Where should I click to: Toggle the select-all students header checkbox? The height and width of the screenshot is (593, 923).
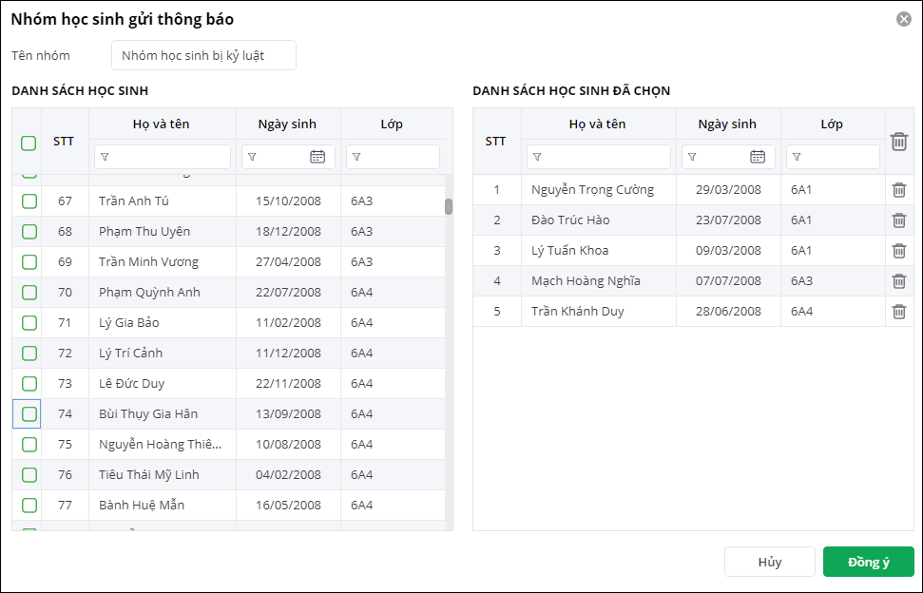coord(29,143)
